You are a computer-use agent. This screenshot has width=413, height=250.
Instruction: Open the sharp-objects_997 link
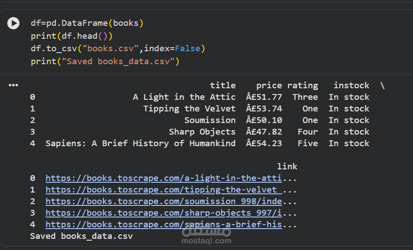point(164,213)
